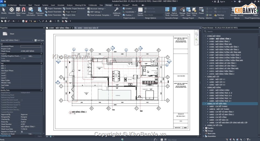Viewport: 260px width, 141px height.
Task: Click Transfer Project Standards
Action: [x=74, y=8]
